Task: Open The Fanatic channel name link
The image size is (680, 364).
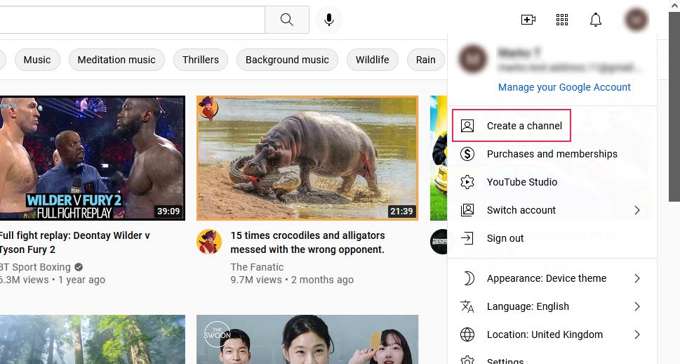Action: [x=257, y=267]
